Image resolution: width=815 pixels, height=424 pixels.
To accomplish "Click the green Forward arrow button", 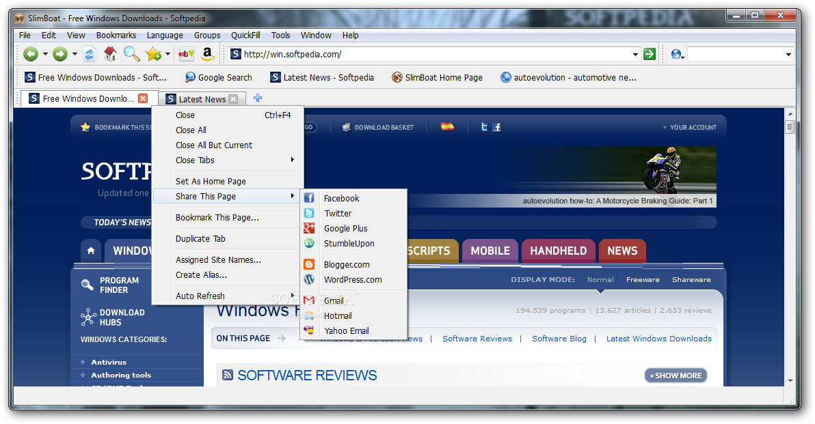I will [x=60, y=54].
